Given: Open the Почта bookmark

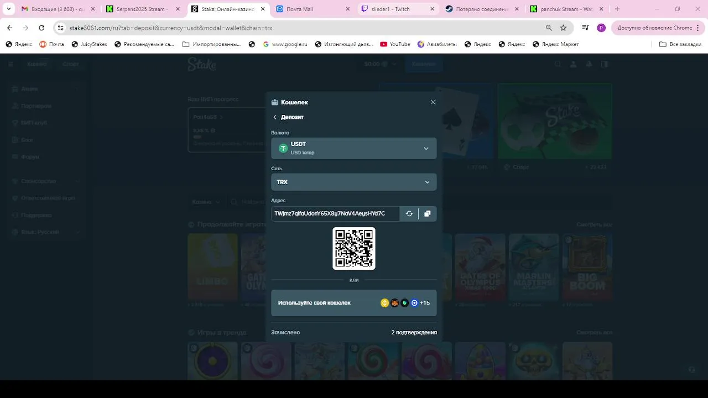Looking at the screenshot, I should (x=51, y=44).
